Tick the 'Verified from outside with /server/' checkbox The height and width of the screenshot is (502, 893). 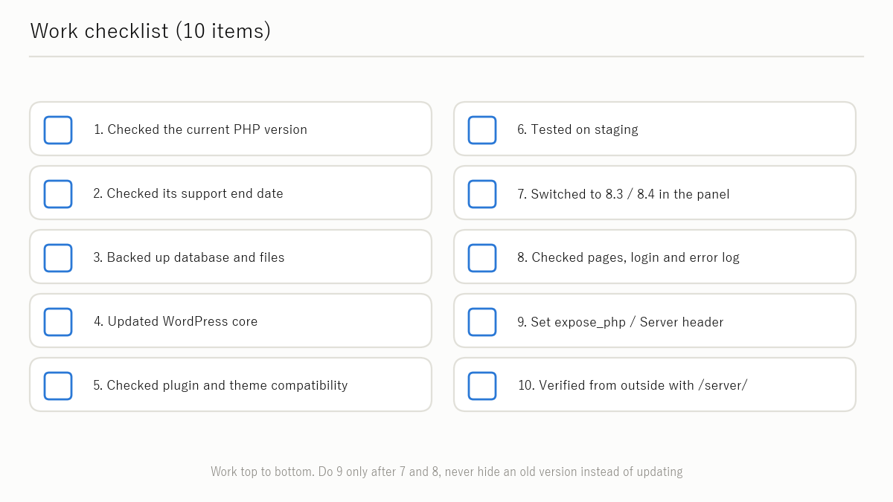point(482,385)
